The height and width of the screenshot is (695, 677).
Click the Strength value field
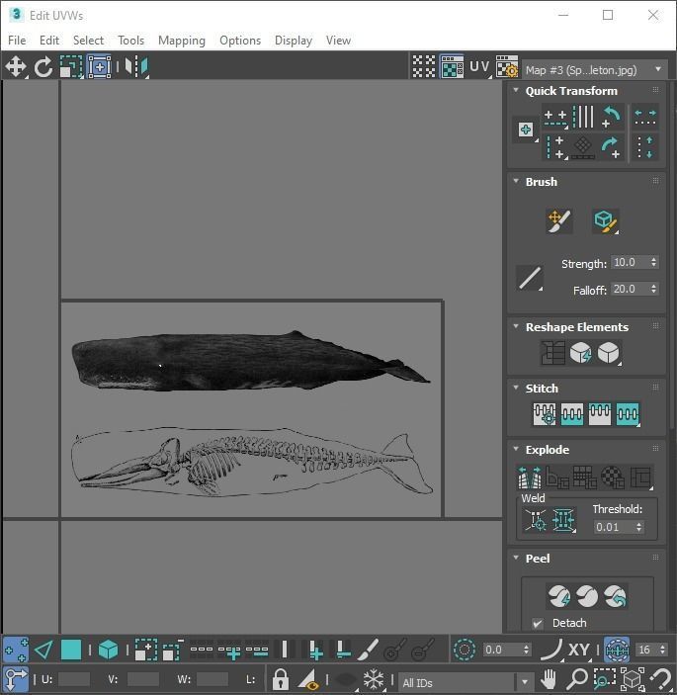click(x=630, y=262)
